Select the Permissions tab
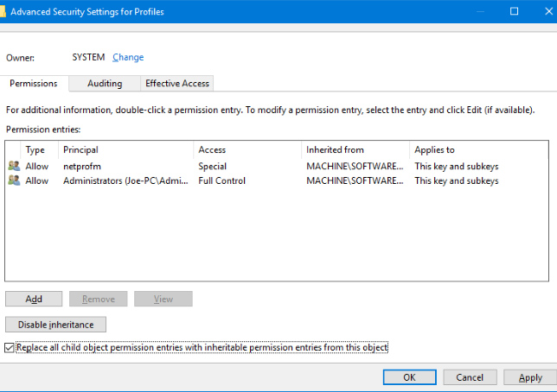This screenshot has height=392, width=557. tap(34, 84)
